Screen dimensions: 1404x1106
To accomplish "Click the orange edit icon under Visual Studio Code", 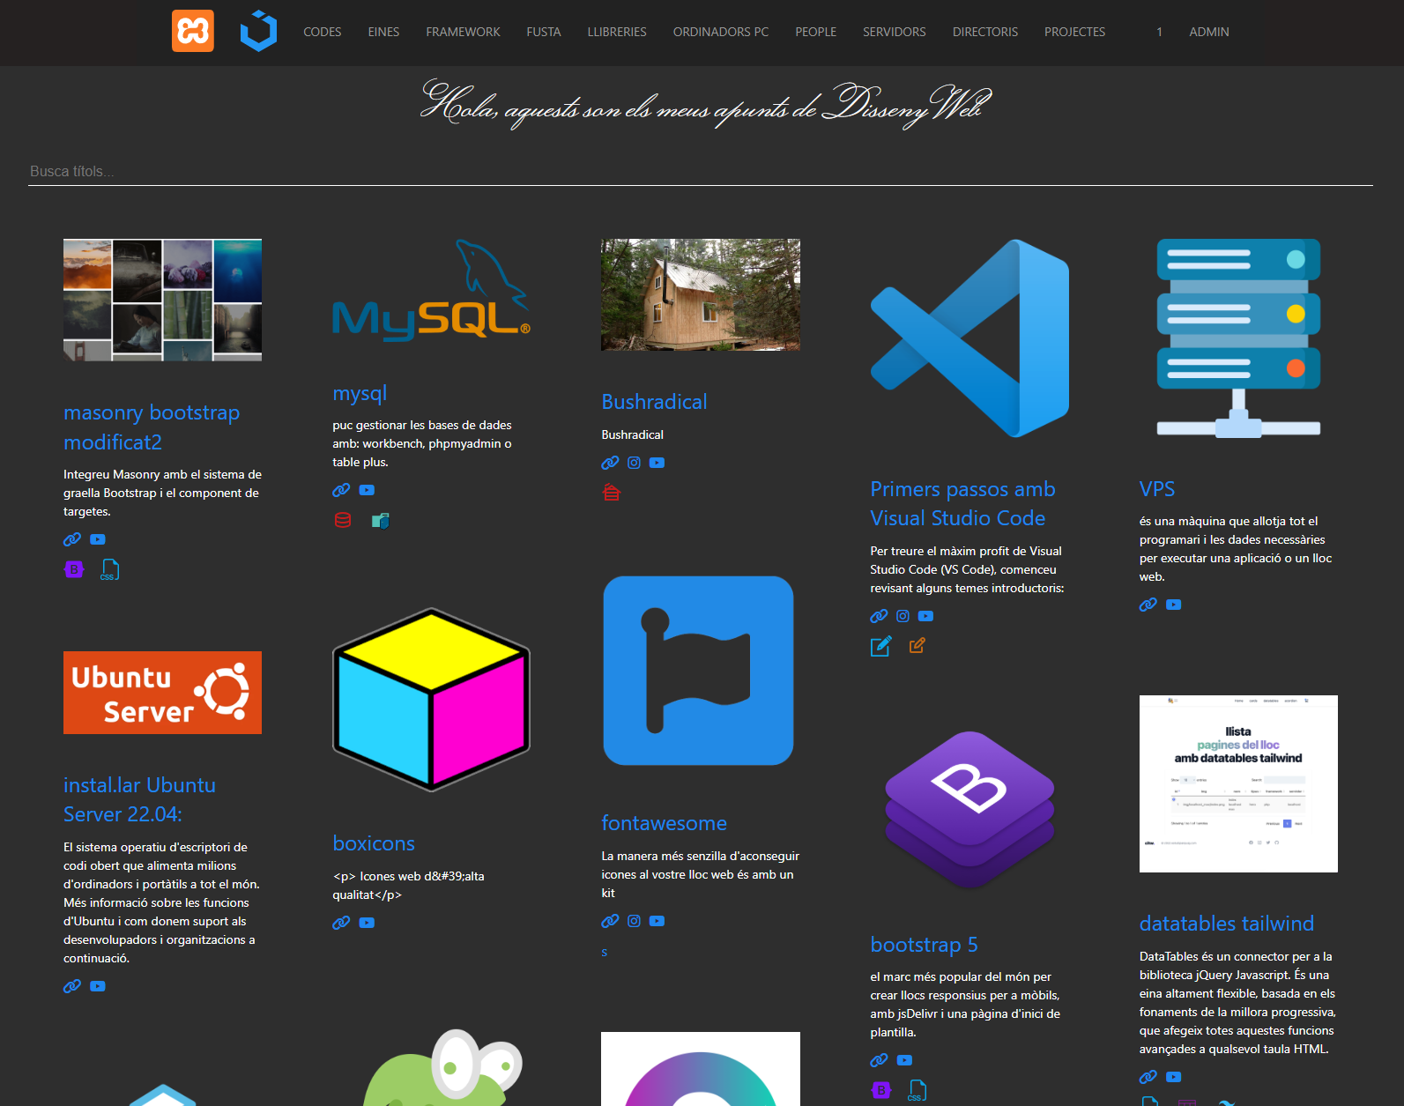I will tap(917, 646).
